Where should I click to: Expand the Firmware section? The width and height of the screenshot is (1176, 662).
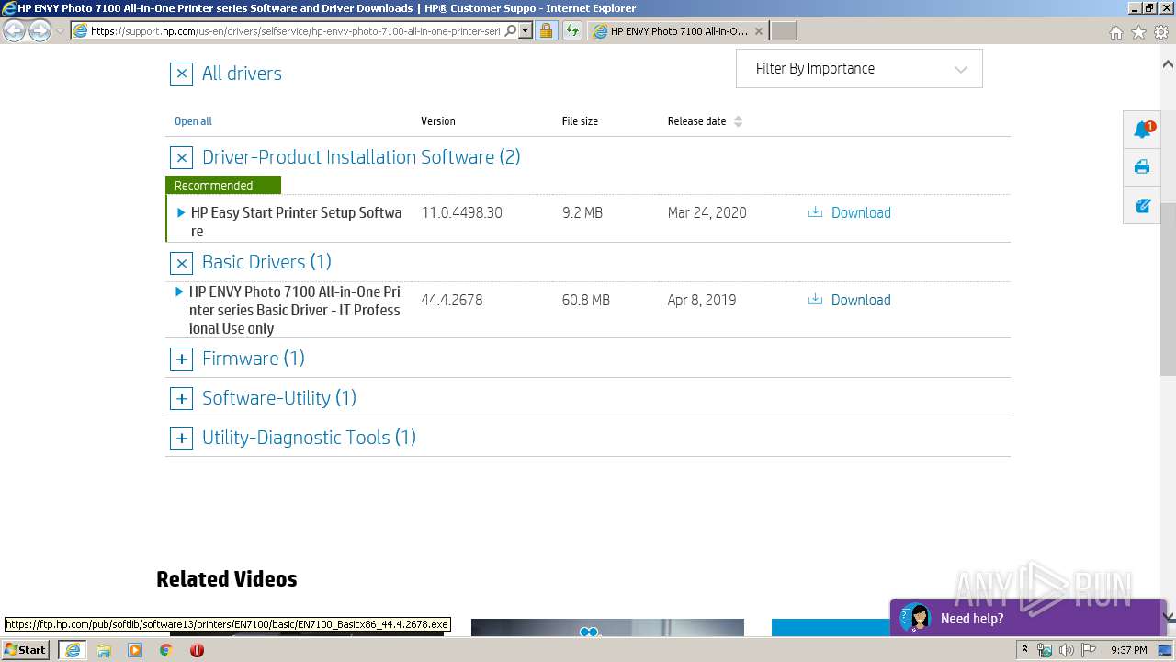(x=181, y=359)
